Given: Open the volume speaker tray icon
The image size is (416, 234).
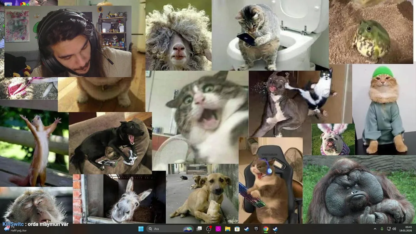Looking at the screenshot, I should (394, 229).
